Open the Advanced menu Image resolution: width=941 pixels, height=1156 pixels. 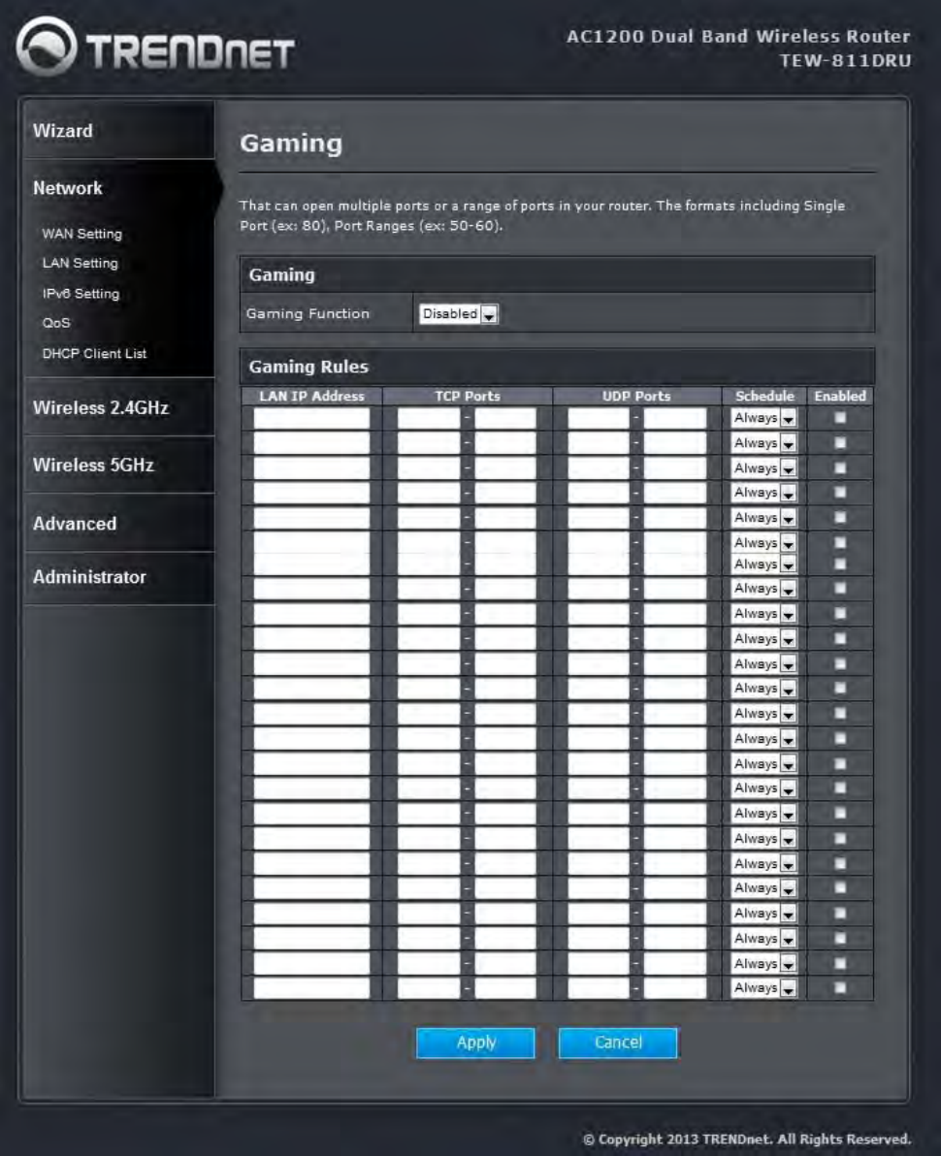click(x=75, y=524)
